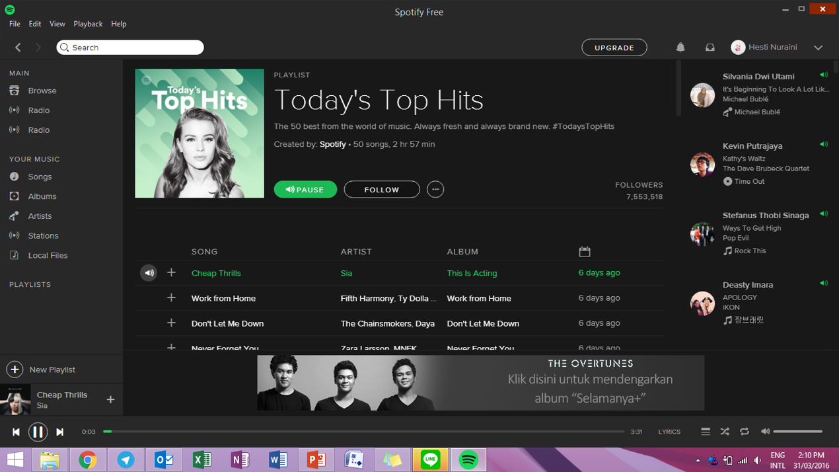Pause playback in the player bar
Screen dimensions: 839x472
(38, 432)
